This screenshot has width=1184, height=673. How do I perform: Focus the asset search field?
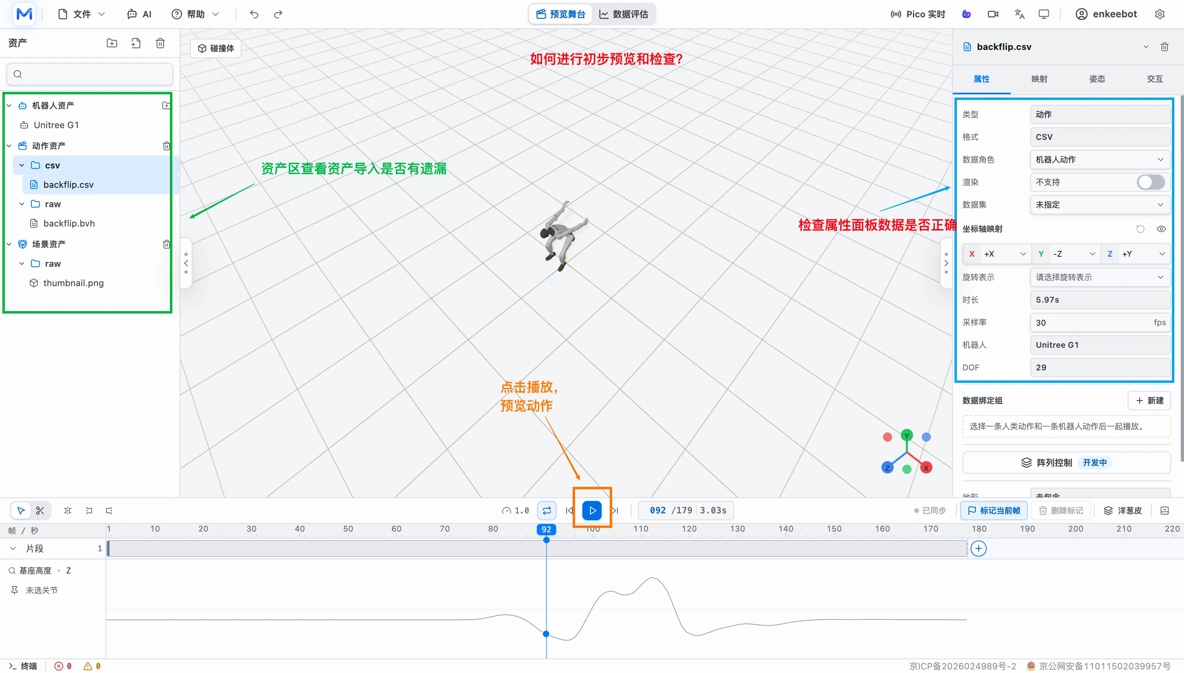click(x=89, y=74)
